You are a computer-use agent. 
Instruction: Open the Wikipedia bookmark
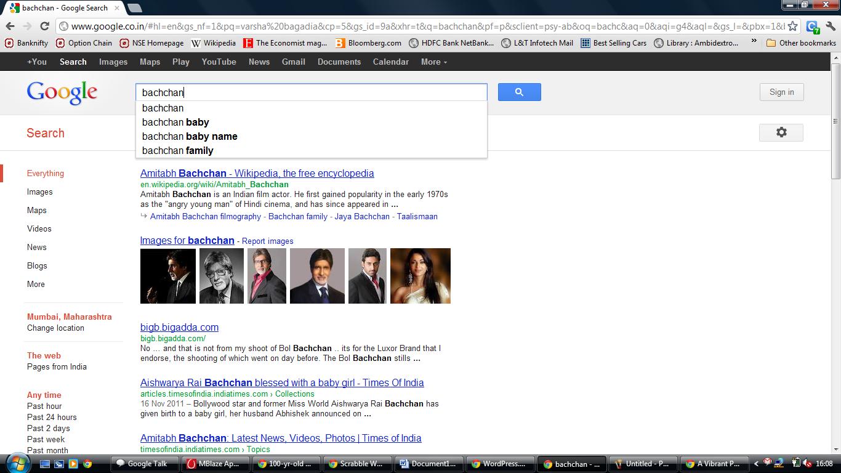[214, 43]
